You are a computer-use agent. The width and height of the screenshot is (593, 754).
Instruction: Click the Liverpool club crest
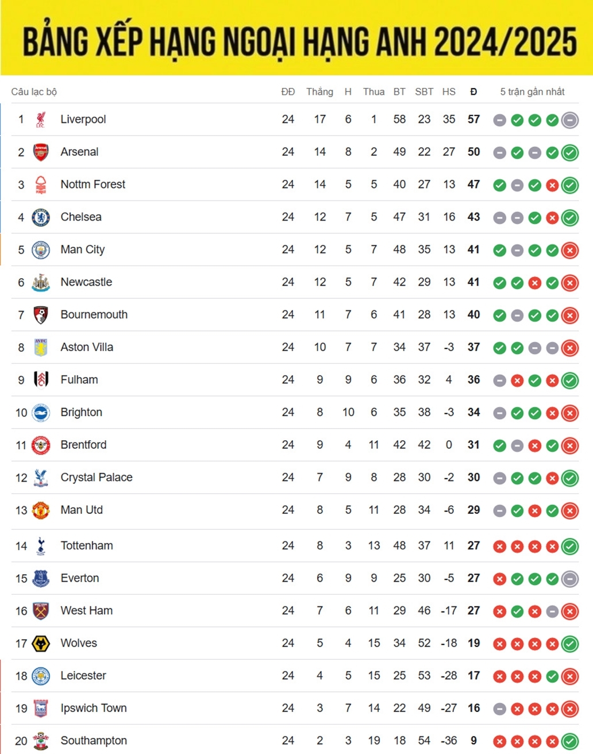click(41, 120)
